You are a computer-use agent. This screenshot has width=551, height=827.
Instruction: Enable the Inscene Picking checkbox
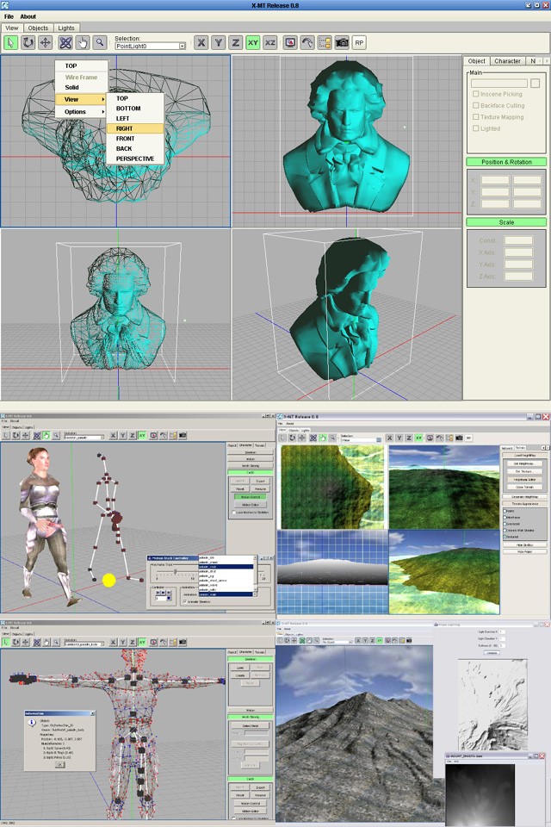[475, 94]
